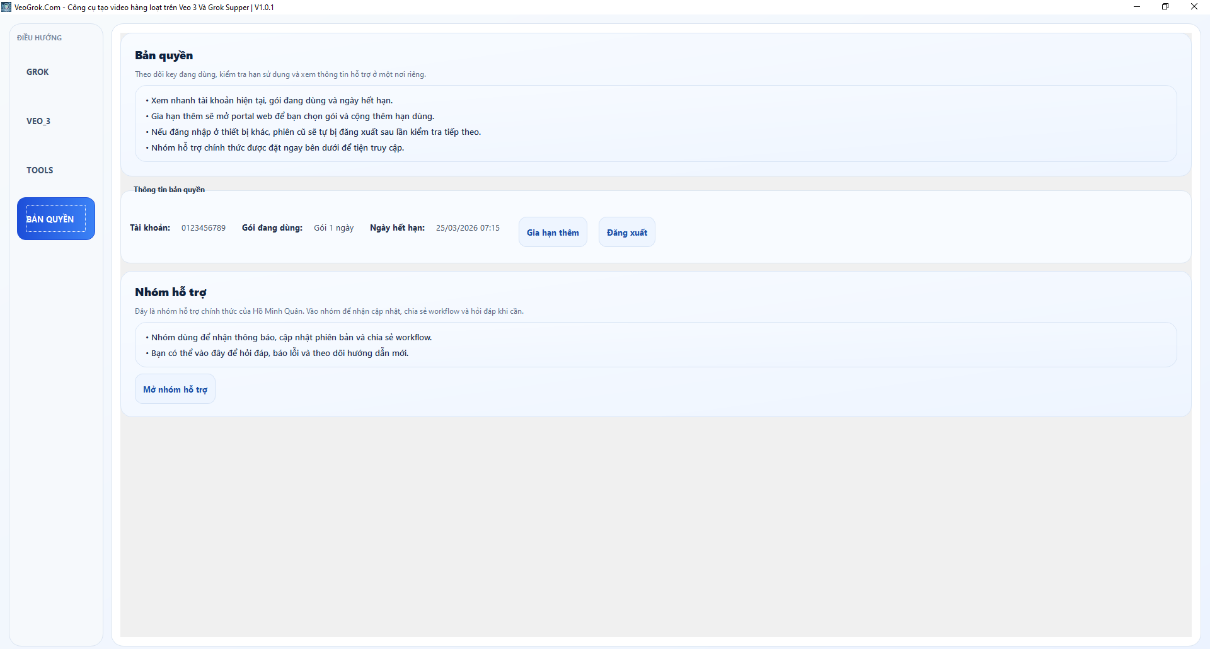This screenshot has height=649, width=1210.
Task: Log out with the Đăng xuất button
Action: [626, 233]
